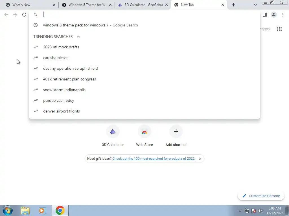Open Chrome's three-dot menu
Screen dimensions: 289x216
(283, 15)
